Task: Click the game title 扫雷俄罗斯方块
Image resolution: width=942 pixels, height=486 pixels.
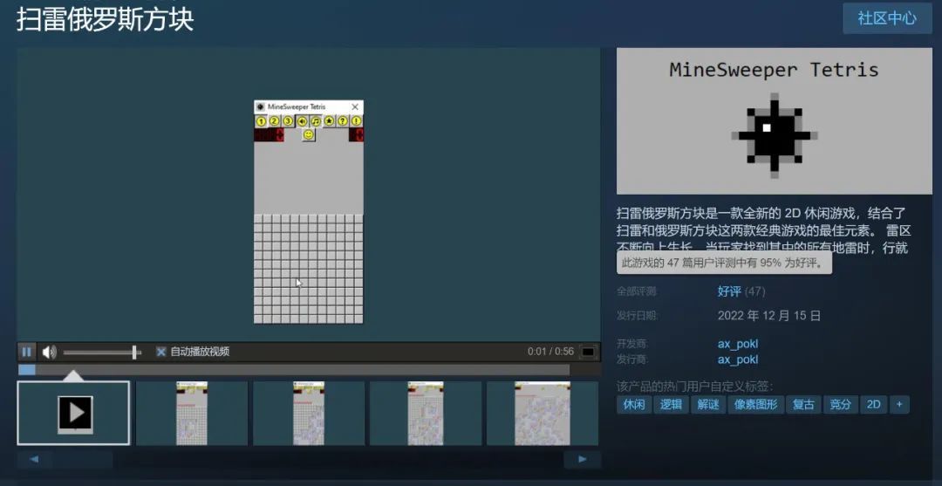Action: 106,18
